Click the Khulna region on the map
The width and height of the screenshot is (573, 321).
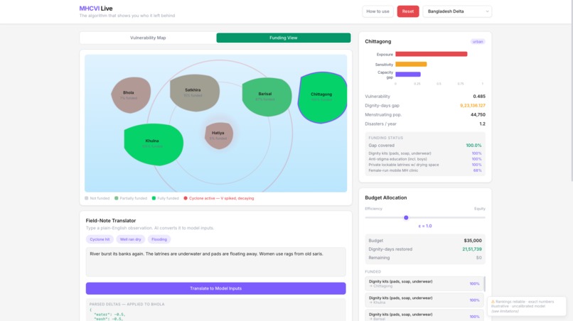[x=154, y=144]
